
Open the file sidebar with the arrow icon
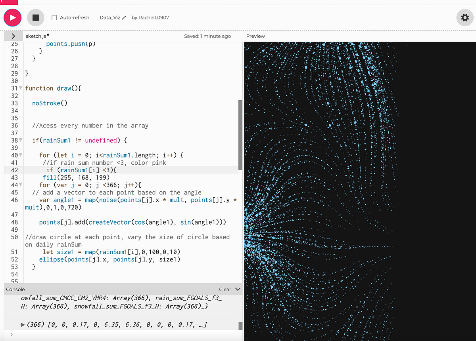[x=13, y=36]
